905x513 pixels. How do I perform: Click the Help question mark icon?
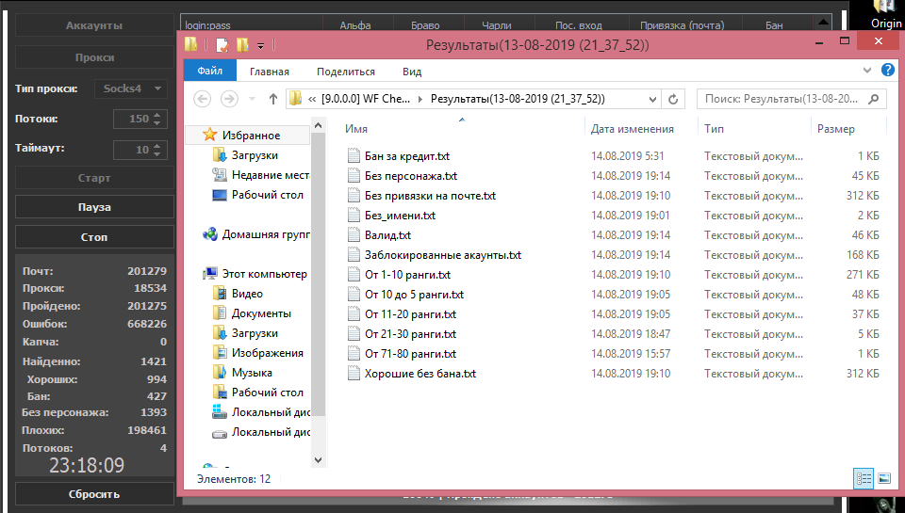[x=887, y=71]
